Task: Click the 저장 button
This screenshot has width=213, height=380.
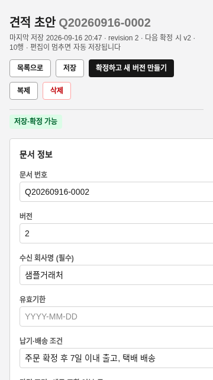Action: [70, 68]
